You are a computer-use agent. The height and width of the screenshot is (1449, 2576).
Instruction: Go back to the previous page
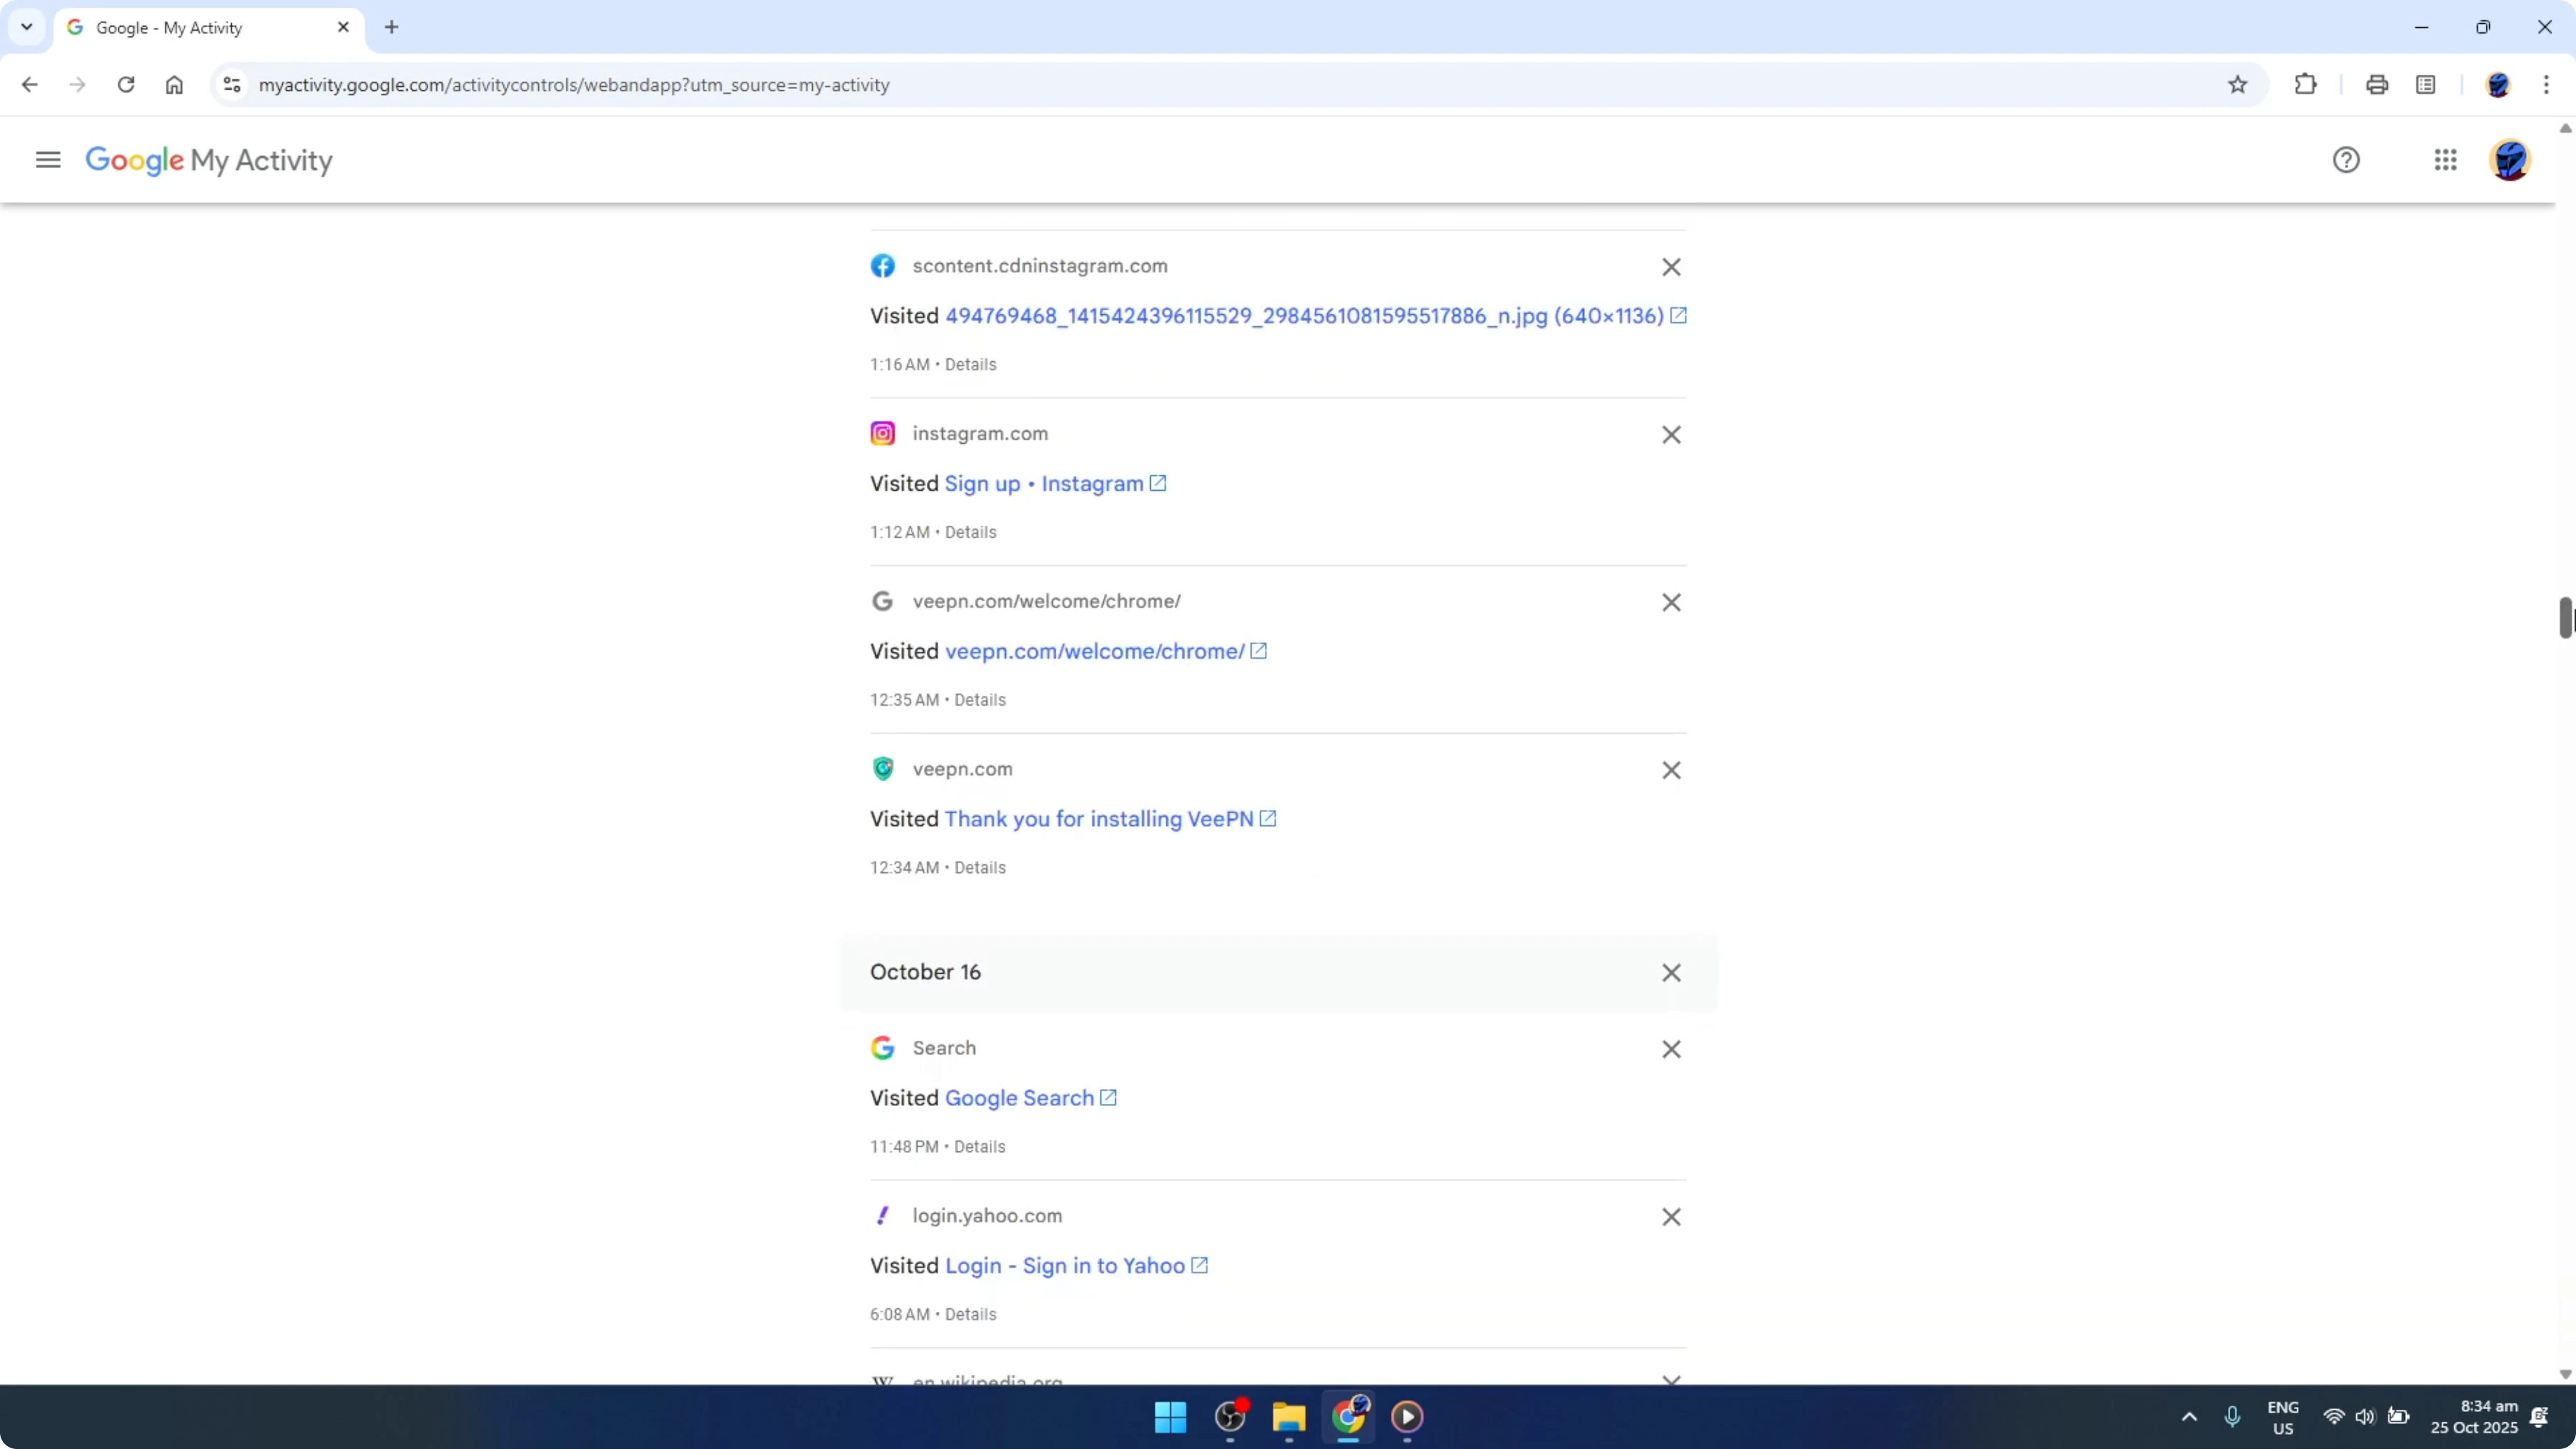(29, 85)
